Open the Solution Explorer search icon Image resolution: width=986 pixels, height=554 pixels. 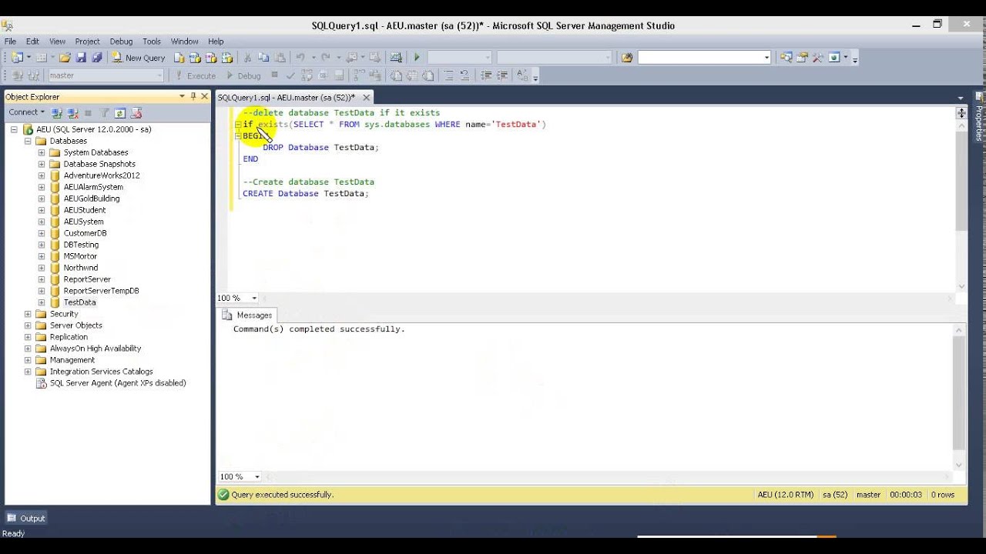pos(786,58)
